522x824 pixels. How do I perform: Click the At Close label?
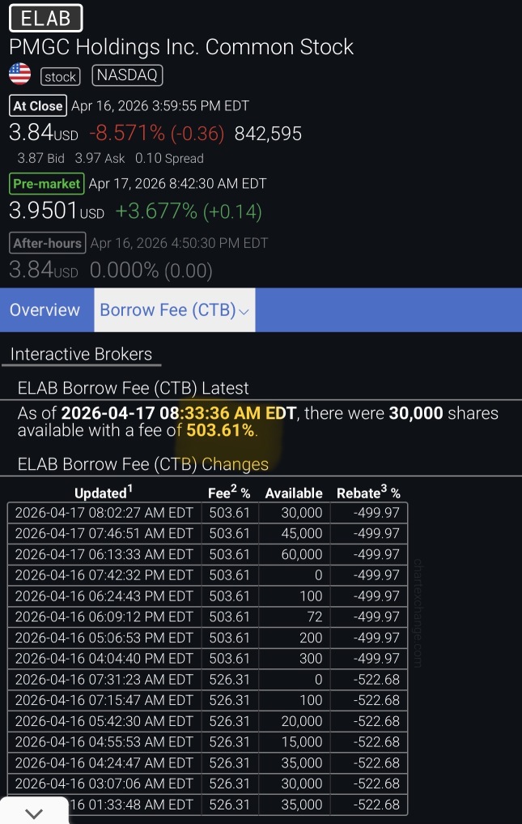coord(38,105)
